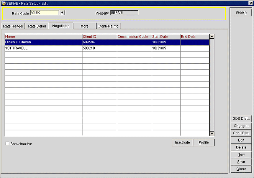
Task: Click the Inactivate button
Action: 182,142
